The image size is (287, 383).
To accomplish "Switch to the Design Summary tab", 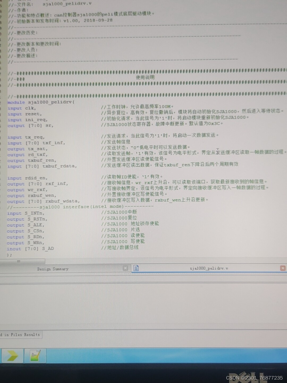I will [x=53, y=269].
